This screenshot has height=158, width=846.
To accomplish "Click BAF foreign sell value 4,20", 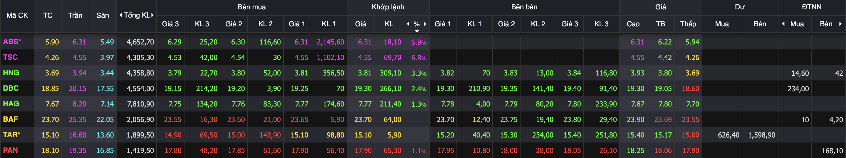I will click(836, 120).
